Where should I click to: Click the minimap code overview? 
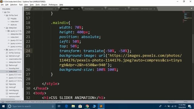click(187, 16)
